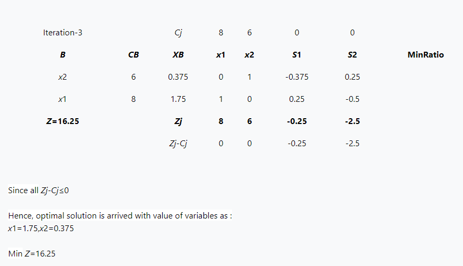The width and height of the screenshot is (463, 266).
Task: Select the Zj-Cj row label in table
Action: pos(178,144)
